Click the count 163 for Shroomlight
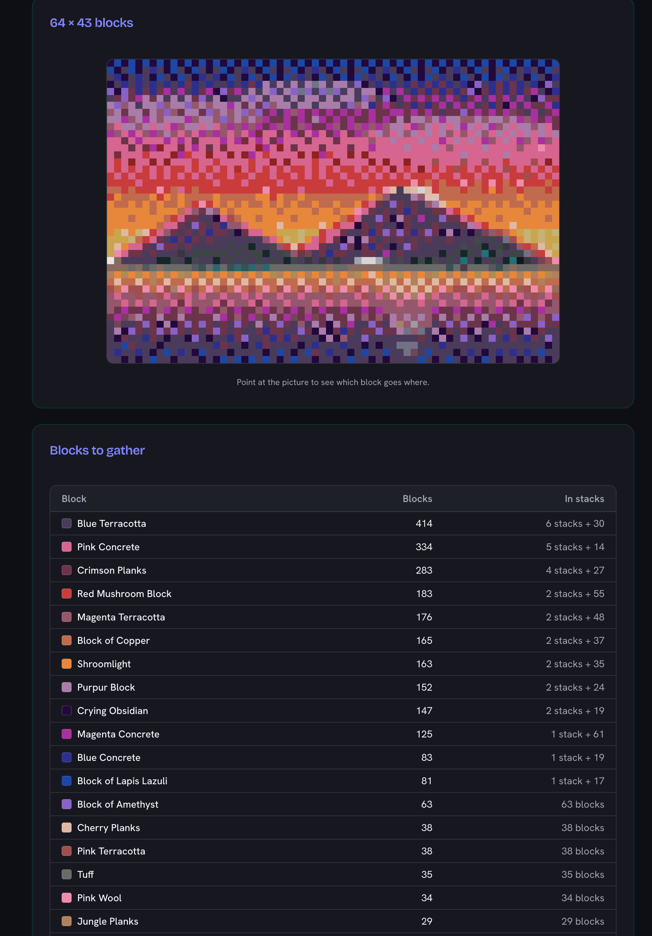 (x=424, y=664)
